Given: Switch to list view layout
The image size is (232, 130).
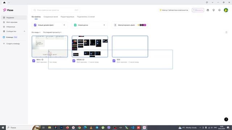Looking at the screenshot, I should (x=226, y=32).
